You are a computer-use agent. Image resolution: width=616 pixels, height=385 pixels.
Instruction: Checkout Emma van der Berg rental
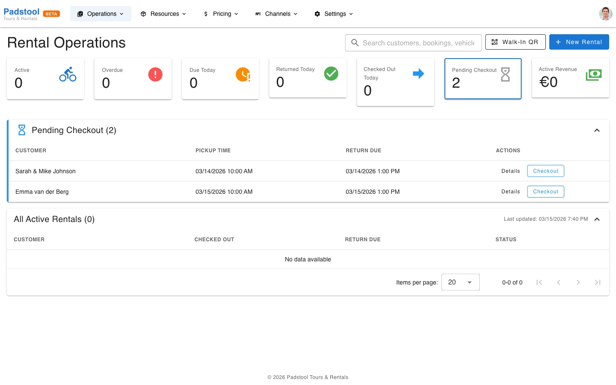point(546,192)
